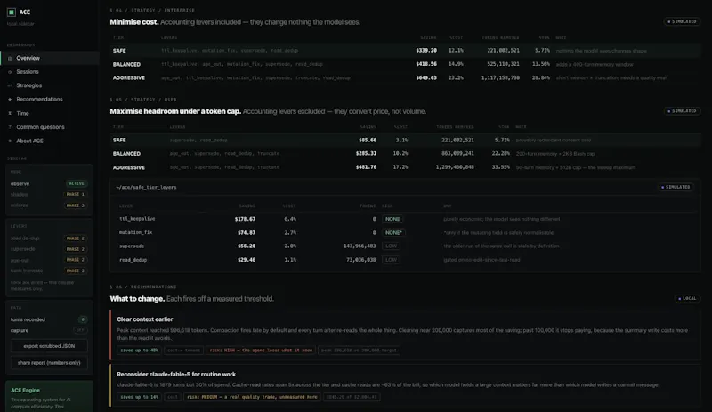Click the PHASE 1 badge for shadow mode
Screen dimensions: 712x412
[76, 194]
